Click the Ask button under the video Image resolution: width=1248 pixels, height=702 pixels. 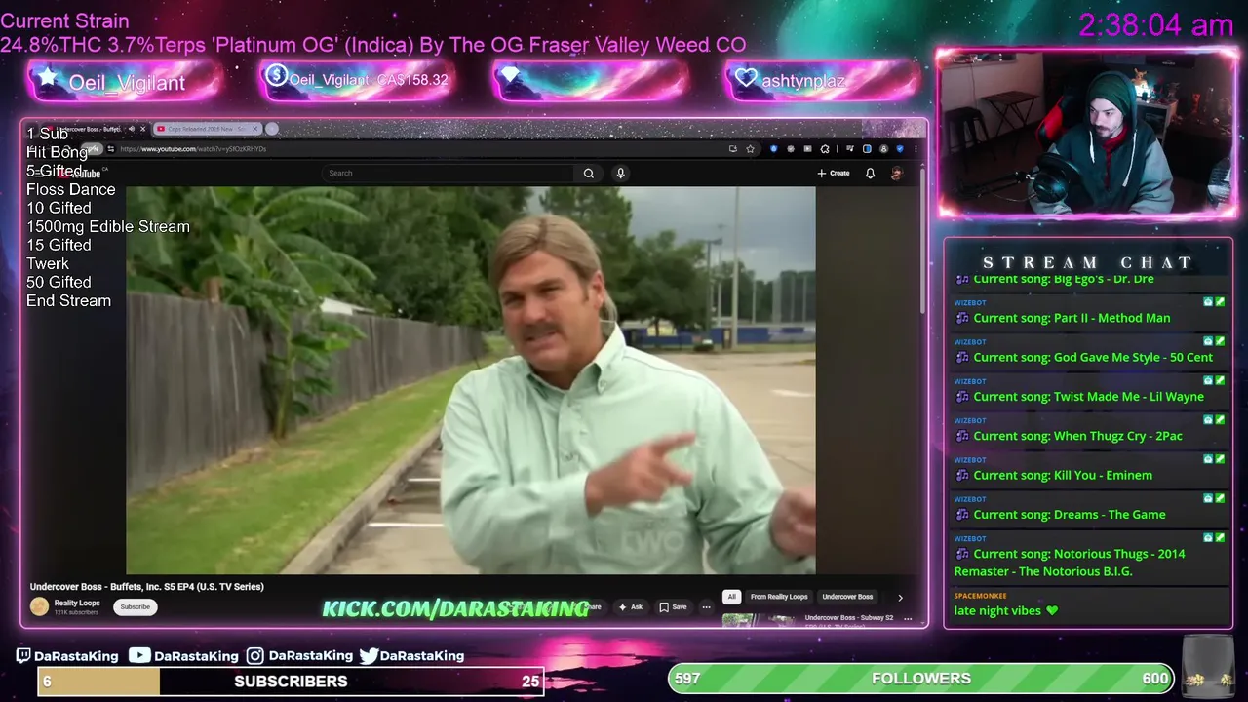click(x=630, y=606)
